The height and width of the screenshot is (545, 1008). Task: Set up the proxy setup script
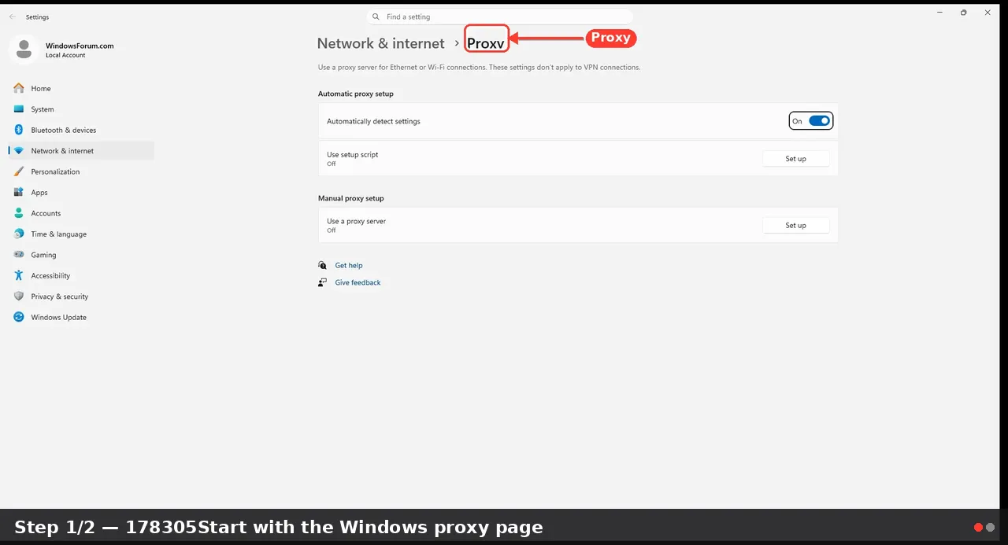click(795, 159)
